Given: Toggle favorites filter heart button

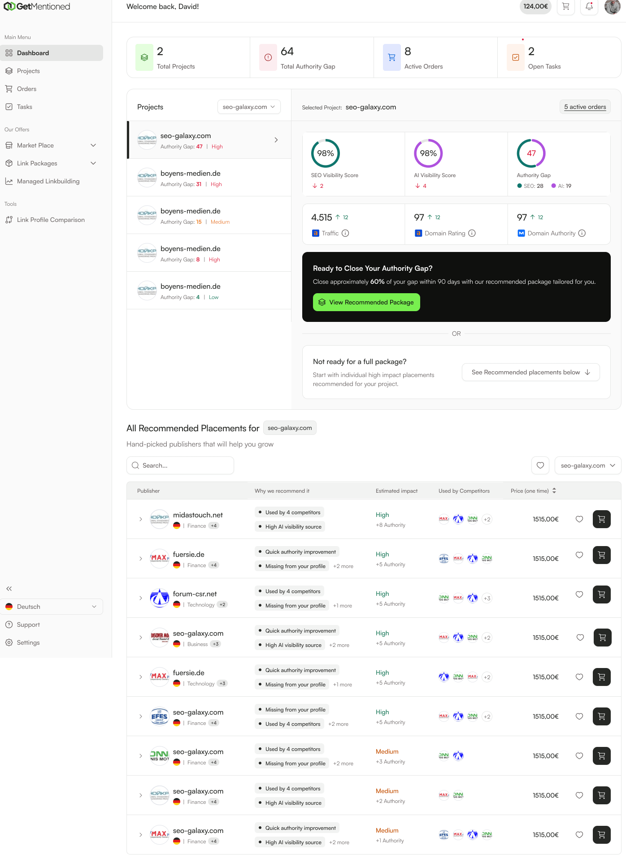Looking at the screenshot, I should [540, 465].
